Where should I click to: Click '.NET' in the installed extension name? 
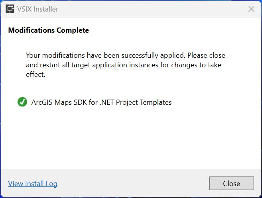(106, 102)
